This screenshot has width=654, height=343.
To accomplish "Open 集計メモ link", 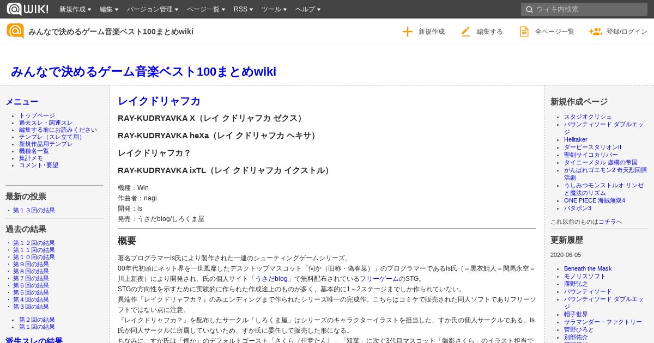I will coord(31,158).
